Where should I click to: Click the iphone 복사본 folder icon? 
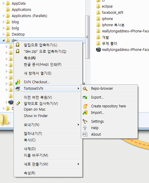(x=98, y=25)
